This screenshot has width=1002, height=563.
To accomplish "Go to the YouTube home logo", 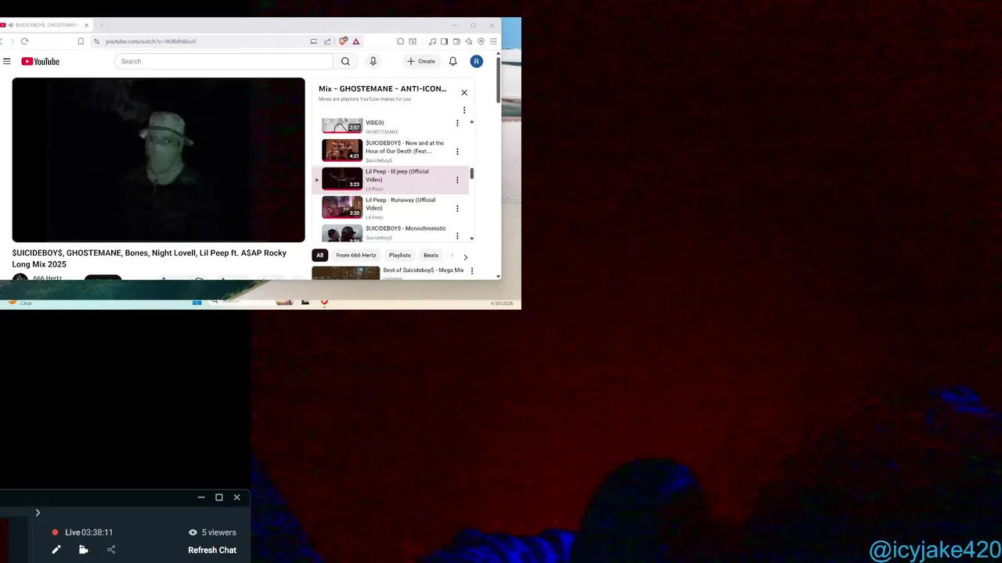I will pyautogui.click(x=41, y=62).
